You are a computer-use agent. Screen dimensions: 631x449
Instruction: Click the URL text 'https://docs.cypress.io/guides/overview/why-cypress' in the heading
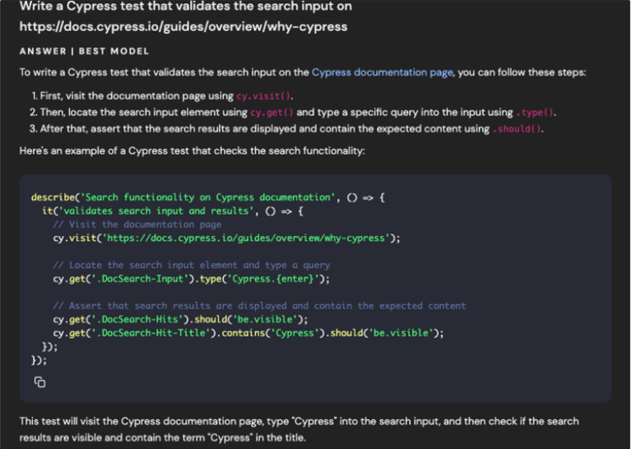183,26
